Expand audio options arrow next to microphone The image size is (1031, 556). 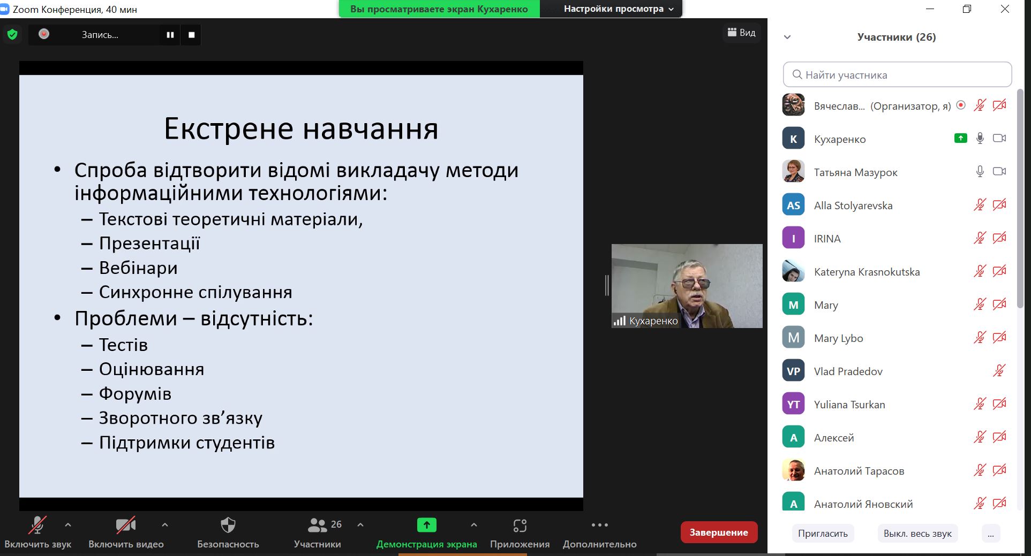(68, 525)
